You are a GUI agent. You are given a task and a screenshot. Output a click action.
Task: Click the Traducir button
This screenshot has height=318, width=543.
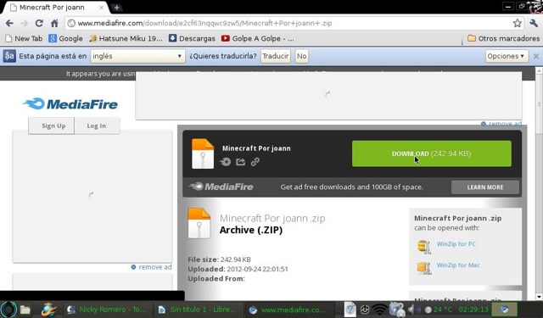coord(275,56)
